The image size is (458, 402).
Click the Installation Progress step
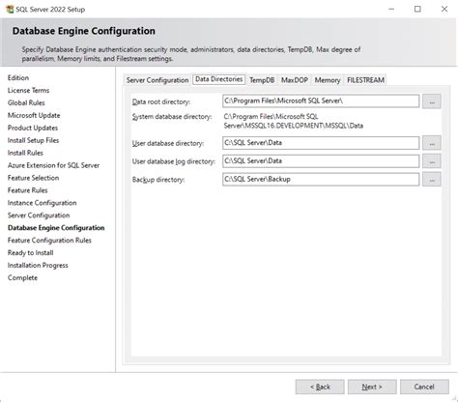click(x=38, y=266)
